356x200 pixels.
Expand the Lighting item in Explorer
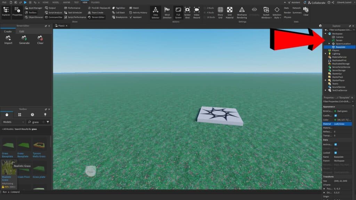point(325,54)
